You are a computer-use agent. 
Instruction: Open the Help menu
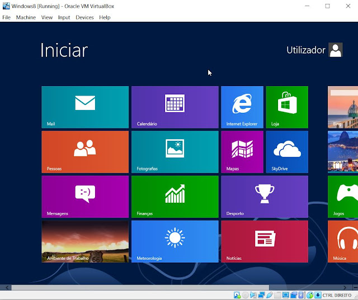tap(105, 17)
